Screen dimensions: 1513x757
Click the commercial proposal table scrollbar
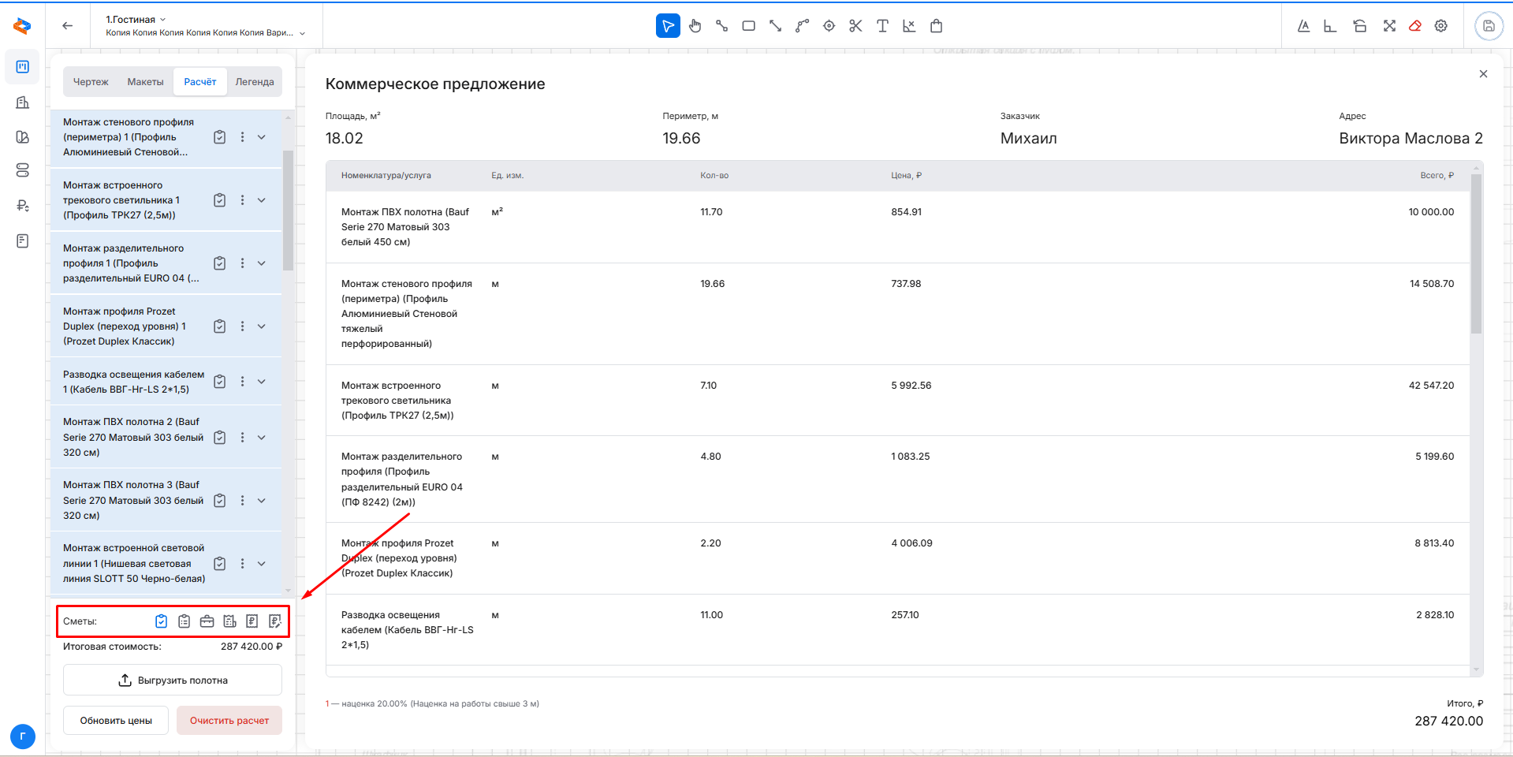(x=1476, y=254)
